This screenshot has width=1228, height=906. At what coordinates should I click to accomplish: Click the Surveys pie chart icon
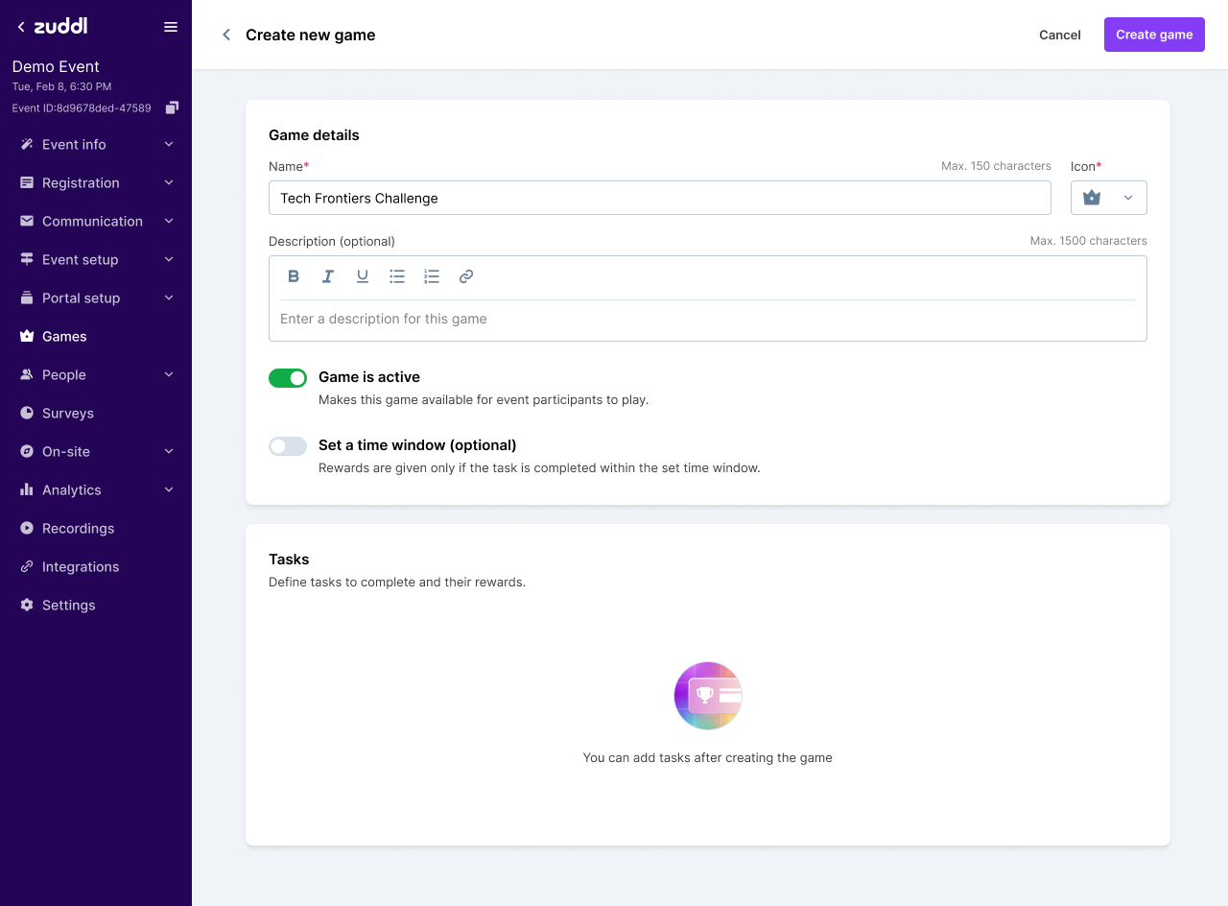click(27, 413)
